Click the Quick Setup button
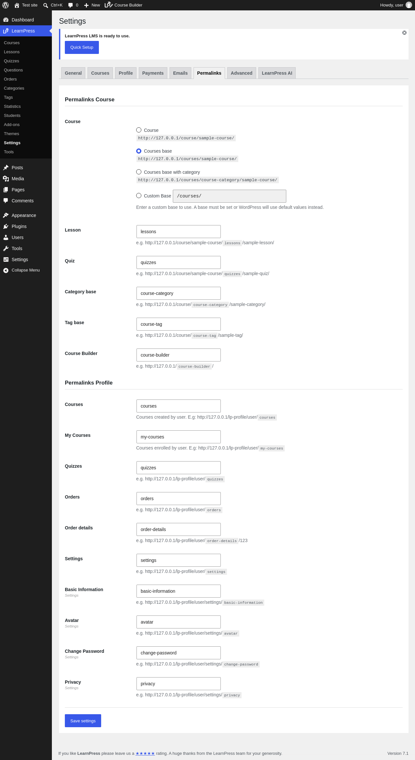The height and width of the screenshot is (760, 415). click(82, 47)
